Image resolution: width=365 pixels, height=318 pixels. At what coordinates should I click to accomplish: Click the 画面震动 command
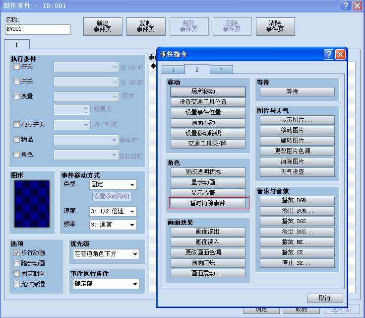(x=208, y=273)
